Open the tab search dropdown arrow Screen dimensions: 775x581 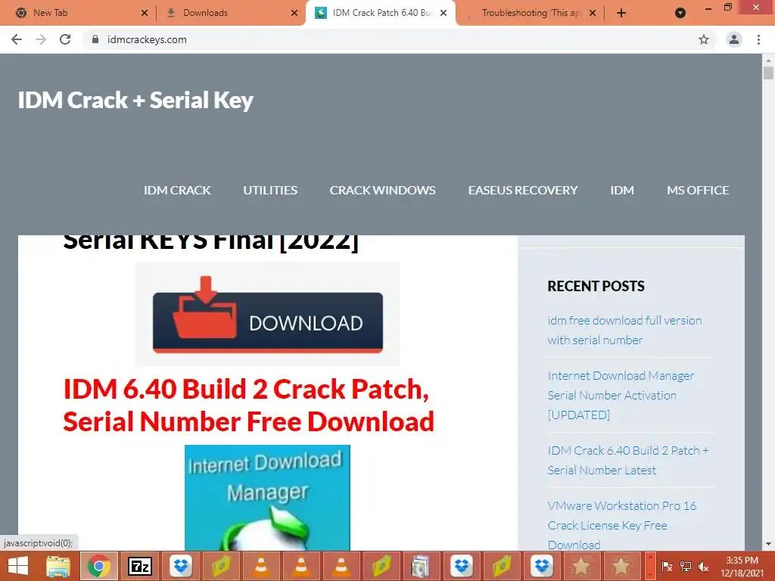click(680, 13)
